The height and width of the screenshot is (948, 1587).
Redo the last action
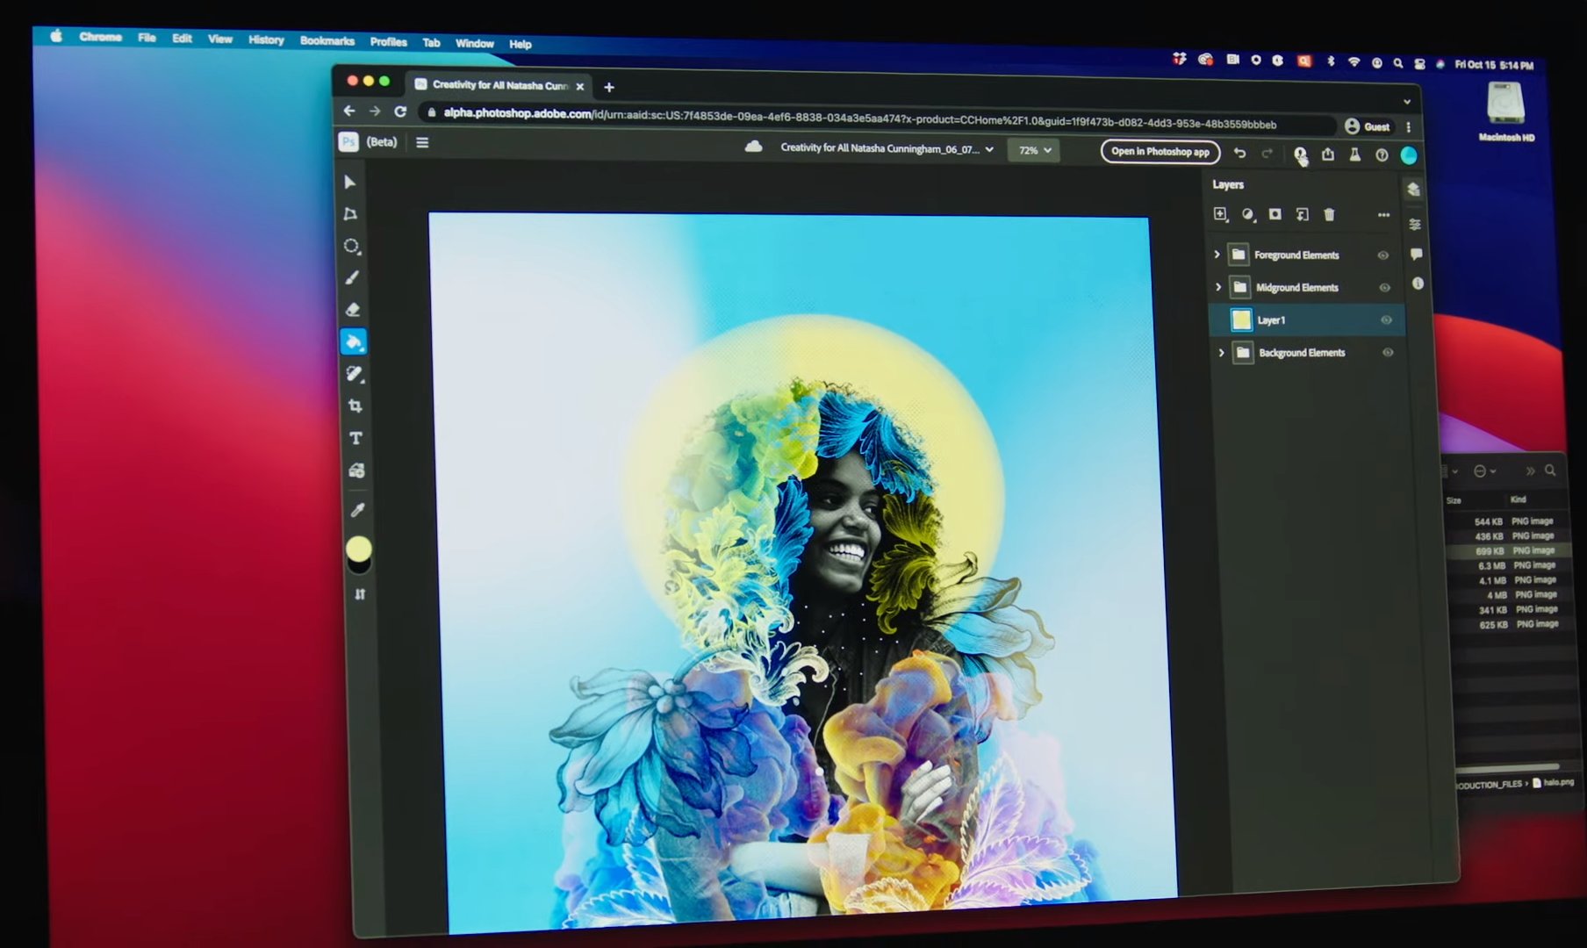point(1267,154)
